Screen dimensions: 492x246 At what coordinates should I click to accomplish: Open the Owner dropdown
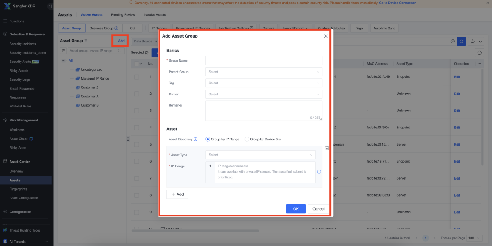[264, 94]
